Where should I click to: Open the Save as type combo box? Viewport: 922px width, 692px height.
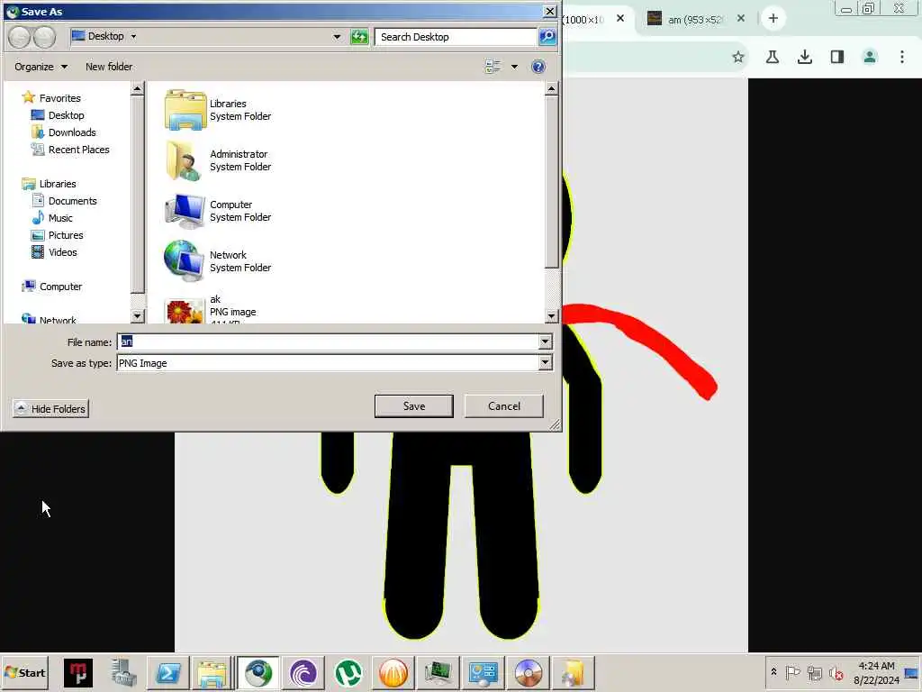pyautogui.click(x=335, y=363)
